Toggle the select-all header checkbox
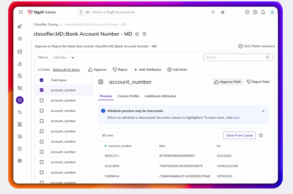293x194 pixels. (42, 80)
